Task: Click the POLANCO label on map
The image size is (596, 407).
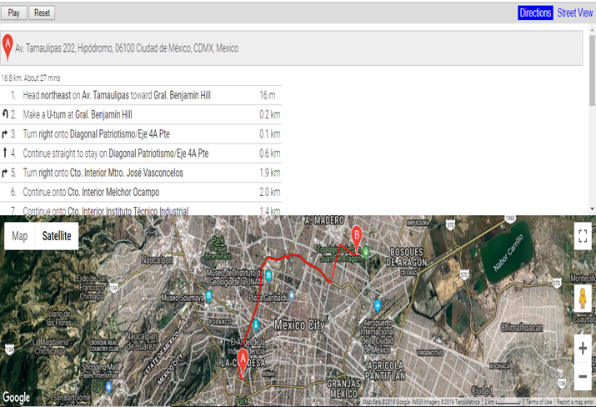Action: point(220,322)
